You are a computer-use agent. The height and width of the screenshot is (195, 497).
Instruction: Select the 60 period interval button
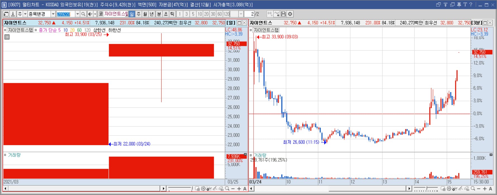tap(220, 14)
